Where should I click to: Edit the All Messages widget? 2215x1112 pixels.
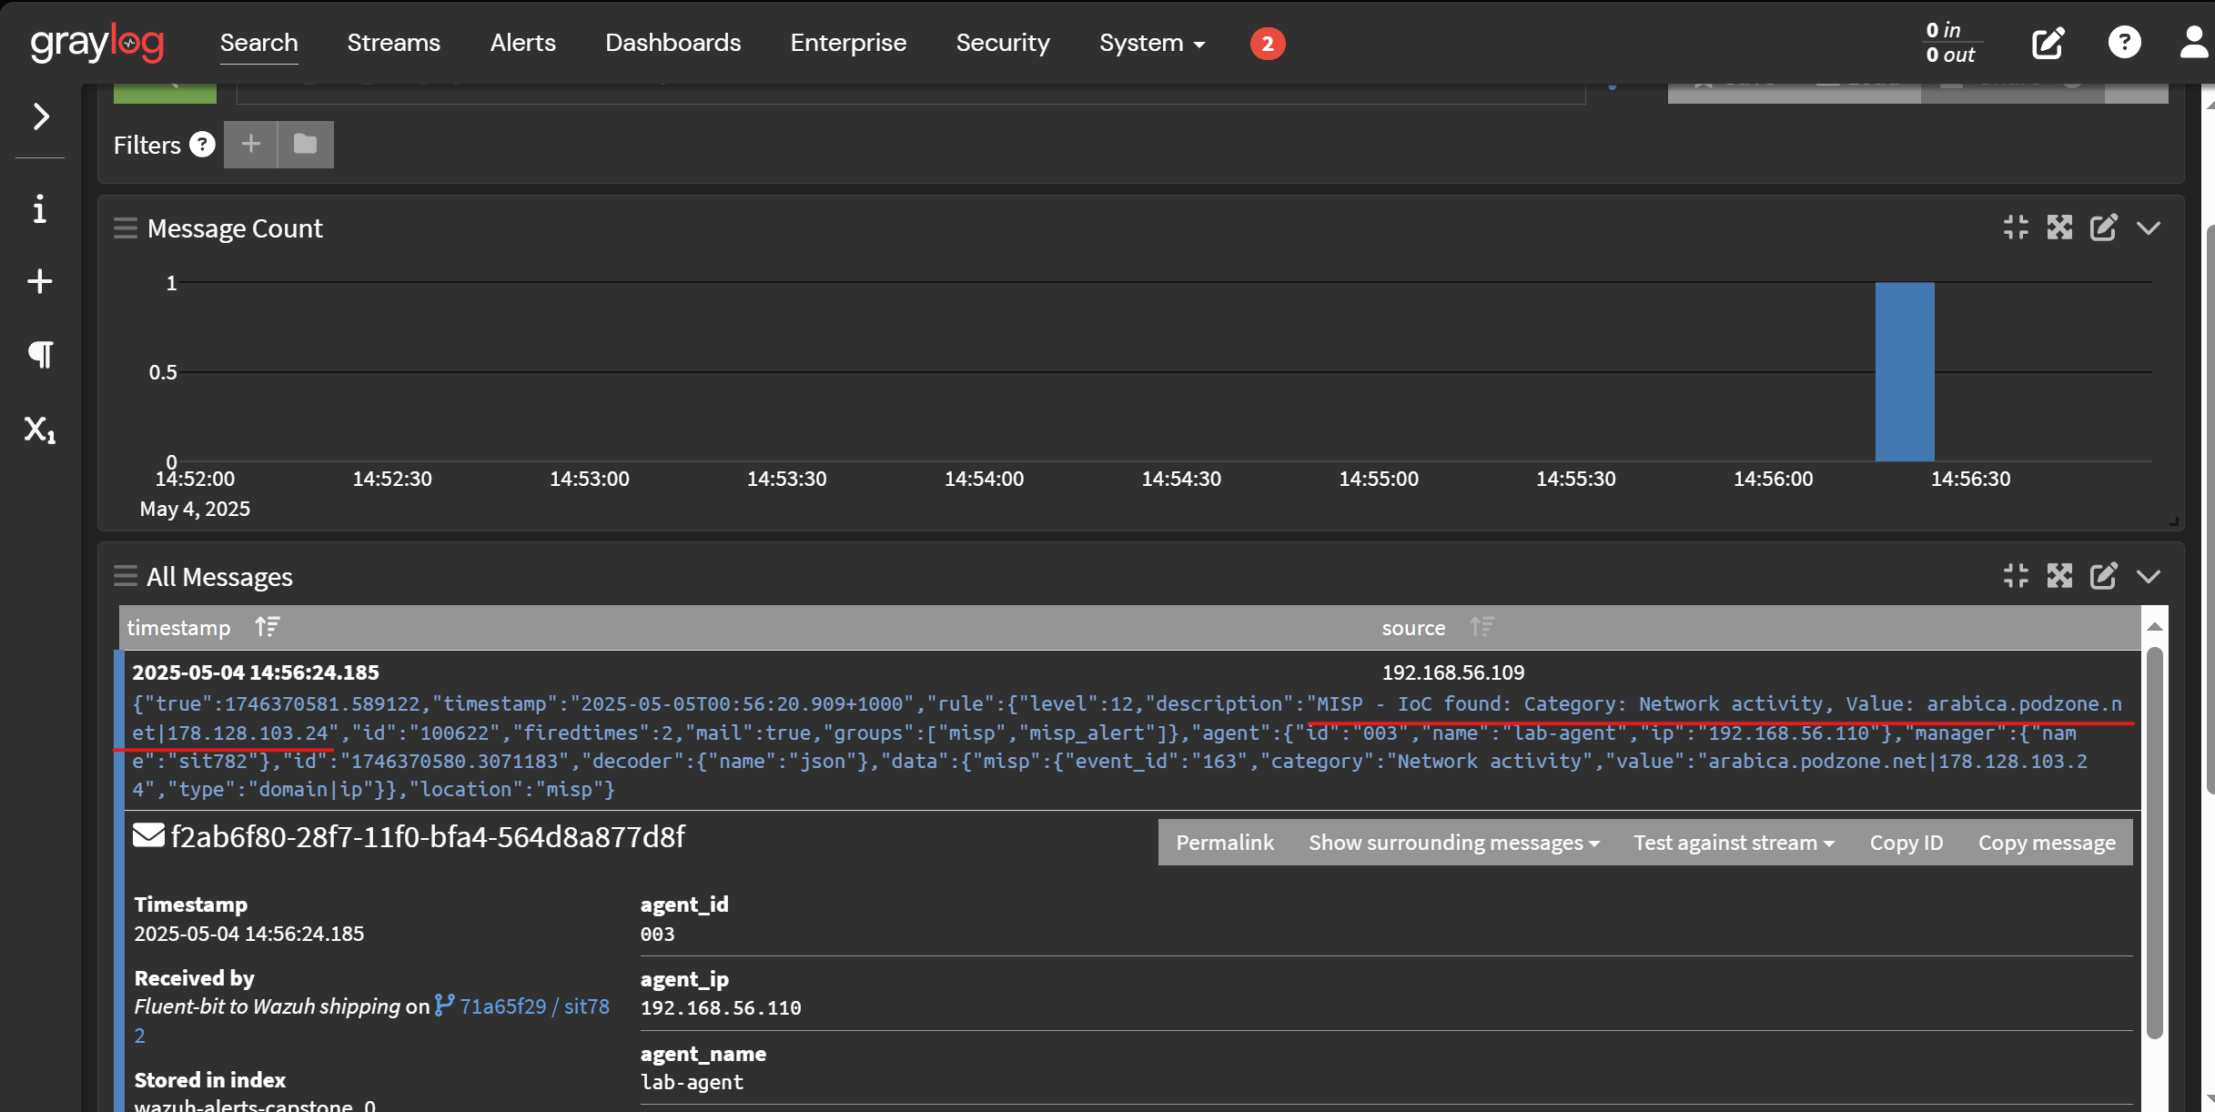(x=2103, y=576)
